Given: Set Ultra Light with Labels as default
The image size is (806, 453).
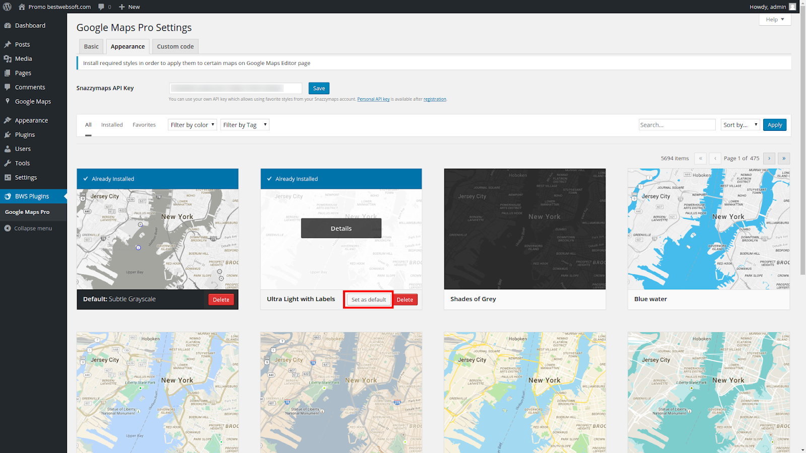Looking at the screenshot, I should tap(369, 299).
